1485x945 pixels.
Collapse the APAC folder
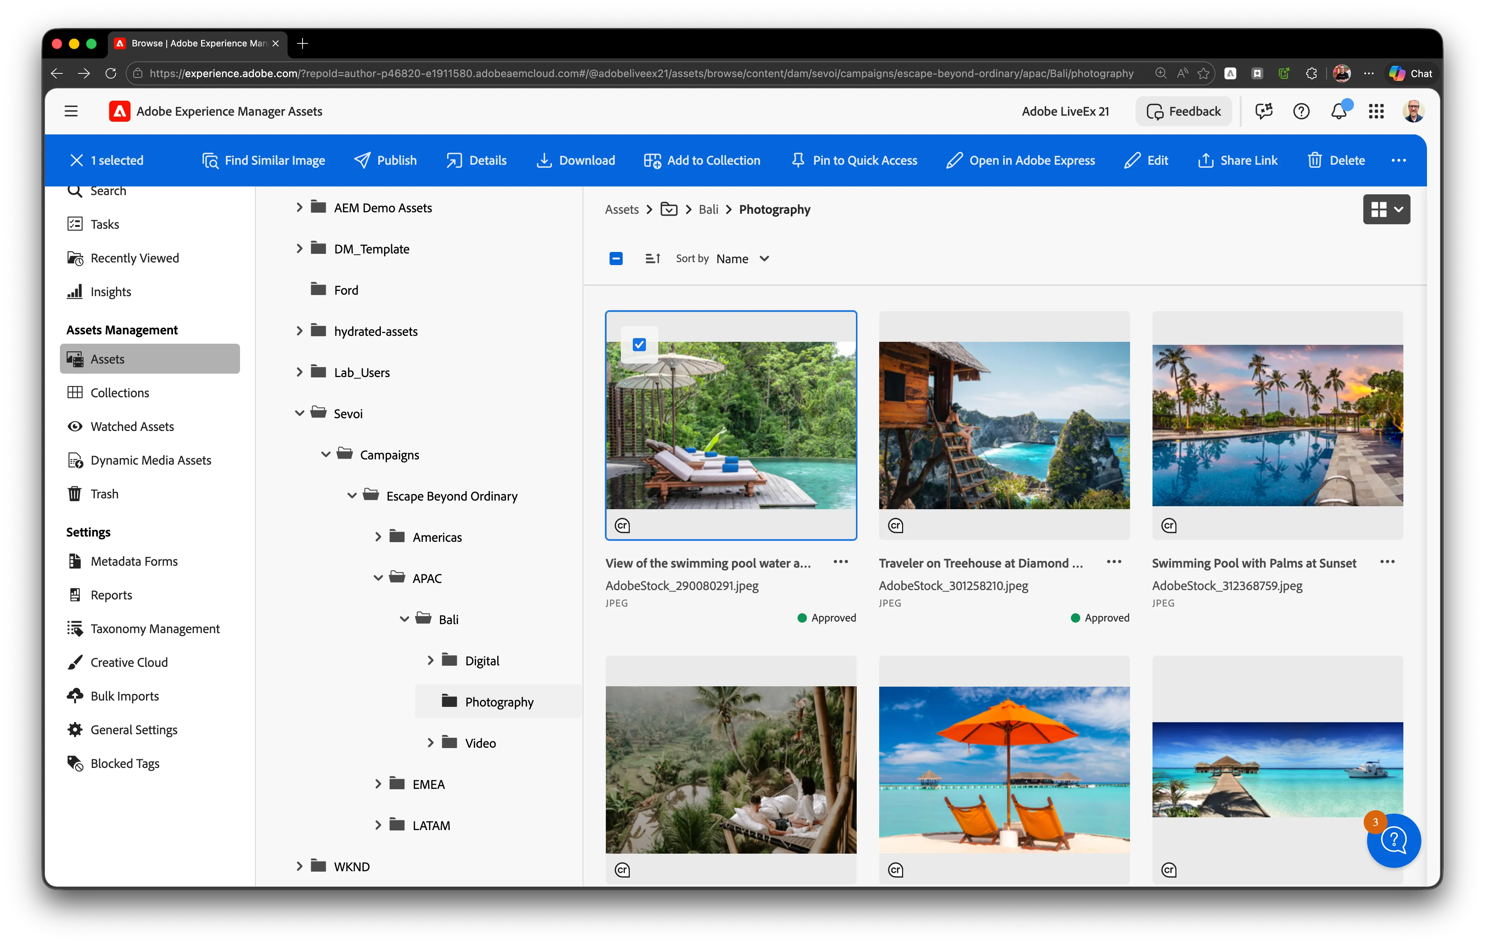(378, 578)
